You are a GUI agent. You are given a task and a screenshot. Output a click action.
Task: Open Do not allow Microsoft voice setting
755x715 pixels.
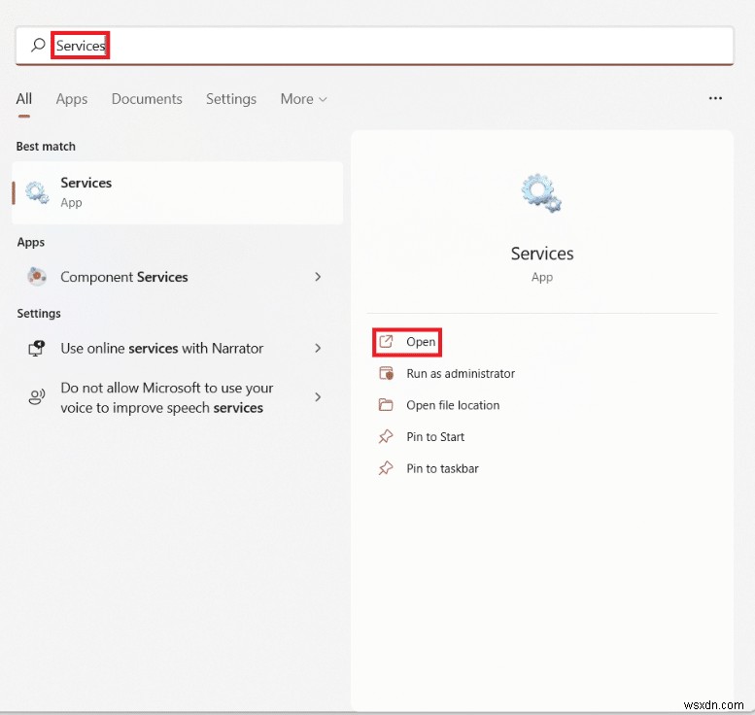[178, 397]
